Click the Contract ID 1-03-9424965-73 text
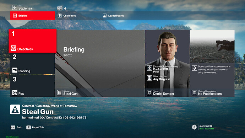 coord(66,117)
